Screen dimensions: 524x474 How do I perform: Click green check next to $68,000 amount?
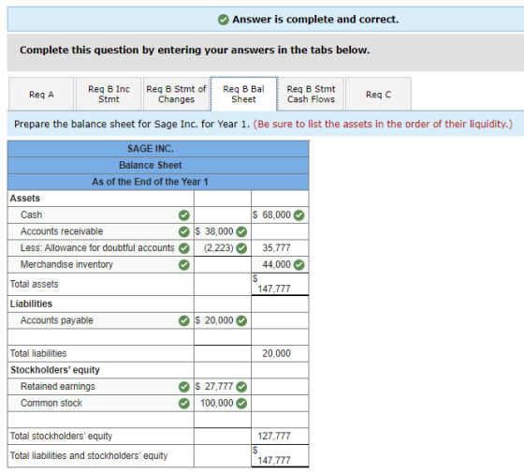pos(298,215)
